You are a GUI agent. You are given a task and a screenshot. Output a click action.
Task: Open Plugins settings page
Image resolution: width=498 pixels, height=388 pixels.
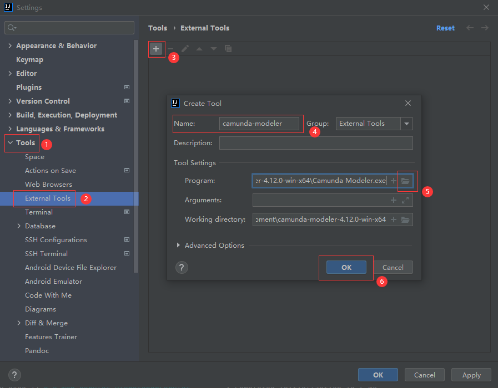(29, 87)
